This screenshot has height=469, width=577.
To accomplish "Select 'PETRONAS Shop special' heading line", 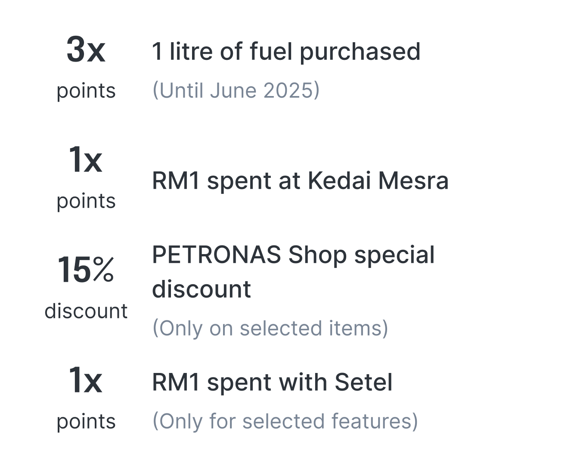I will (293, 255).
